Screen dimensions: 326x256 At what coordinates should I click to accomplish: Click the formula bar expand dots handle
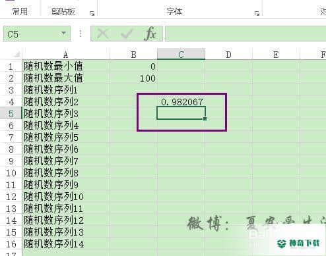pyautogui.click(x=81, y=34)
